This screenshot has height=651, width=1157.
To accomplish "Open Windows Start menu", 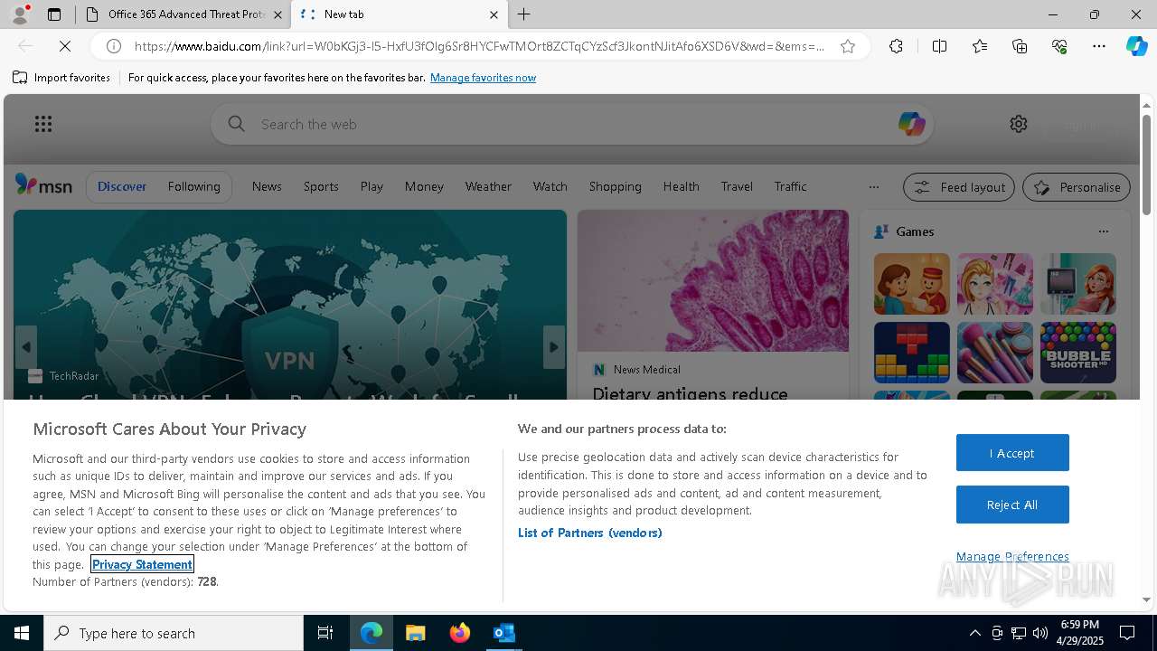I will 22,633.
